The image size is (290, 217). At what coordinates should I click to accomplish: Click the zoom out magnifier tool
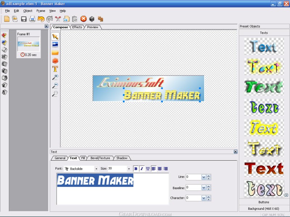55,85
